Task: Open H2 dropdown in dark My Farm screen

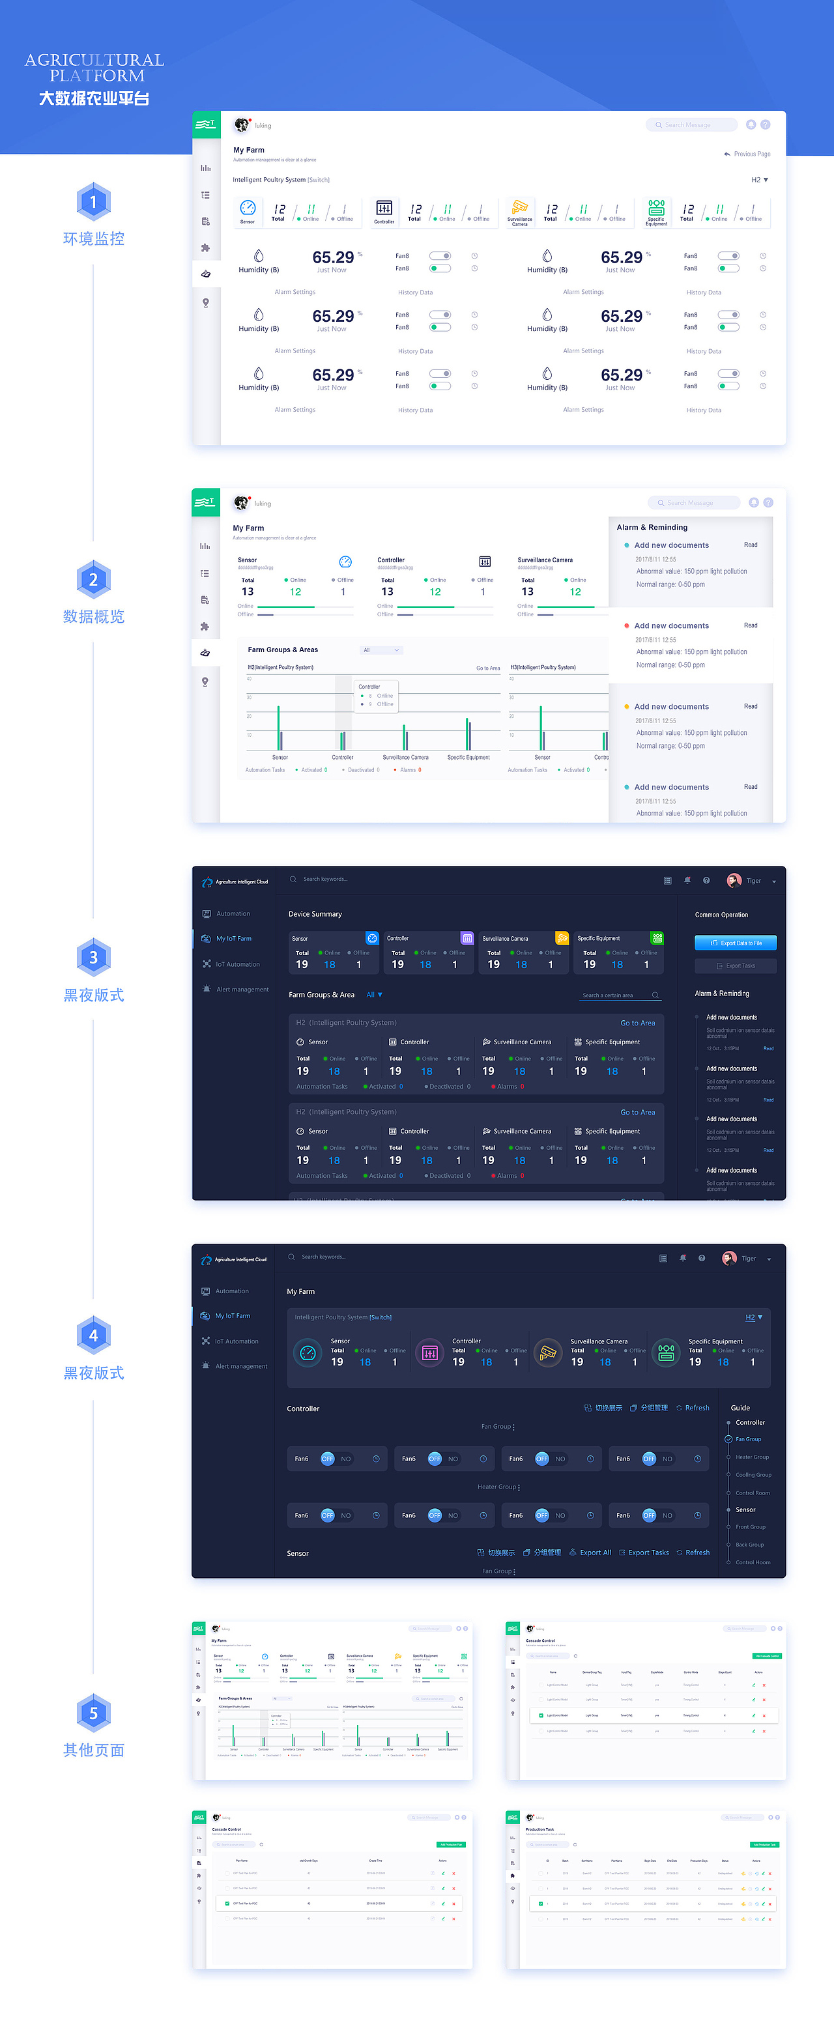Action: pyautogui.click(x=754, y=1317)
